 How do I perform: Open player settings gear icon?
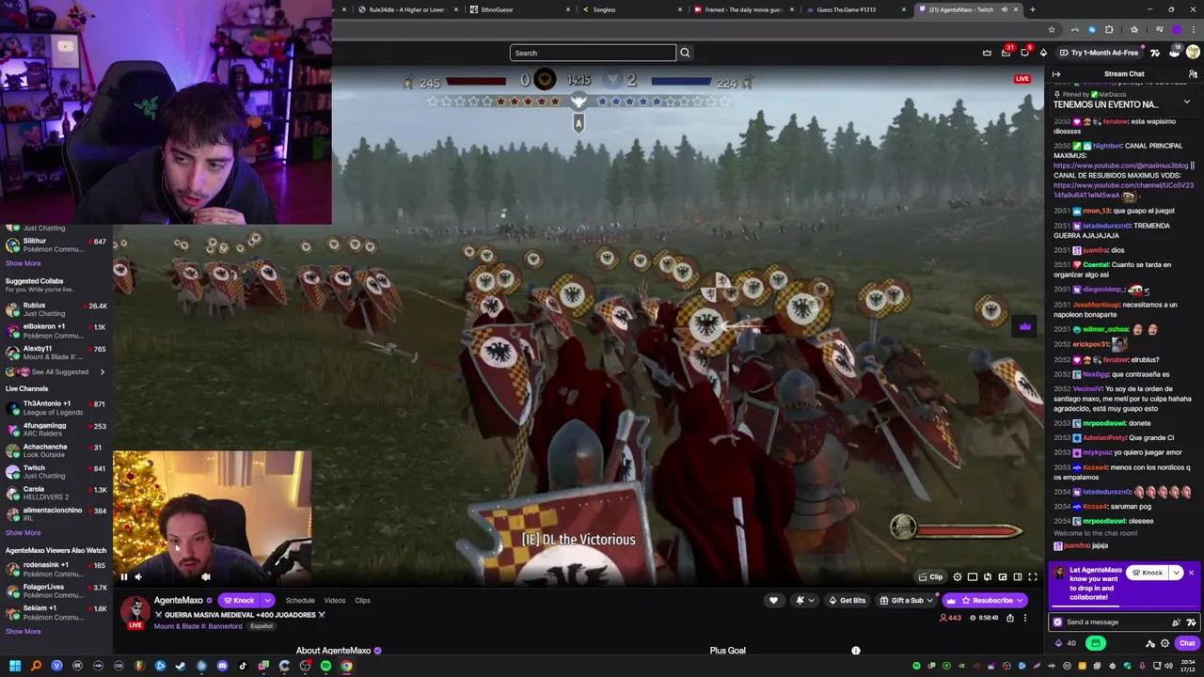pos(958,577)
